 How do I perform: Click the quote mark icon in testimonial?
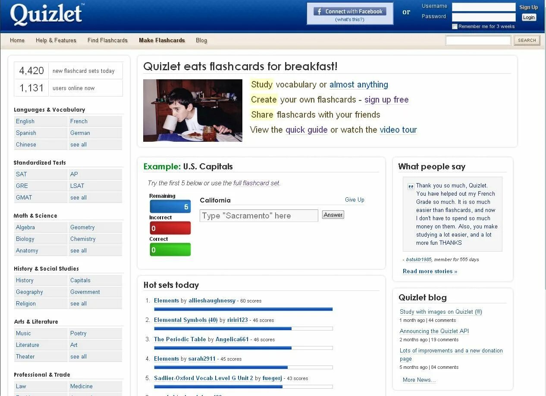tap(411, 187)
